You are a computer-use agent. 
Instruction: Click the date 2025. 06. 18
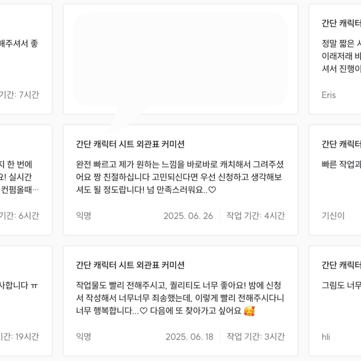pyautogui.click(x=190, y=336)
